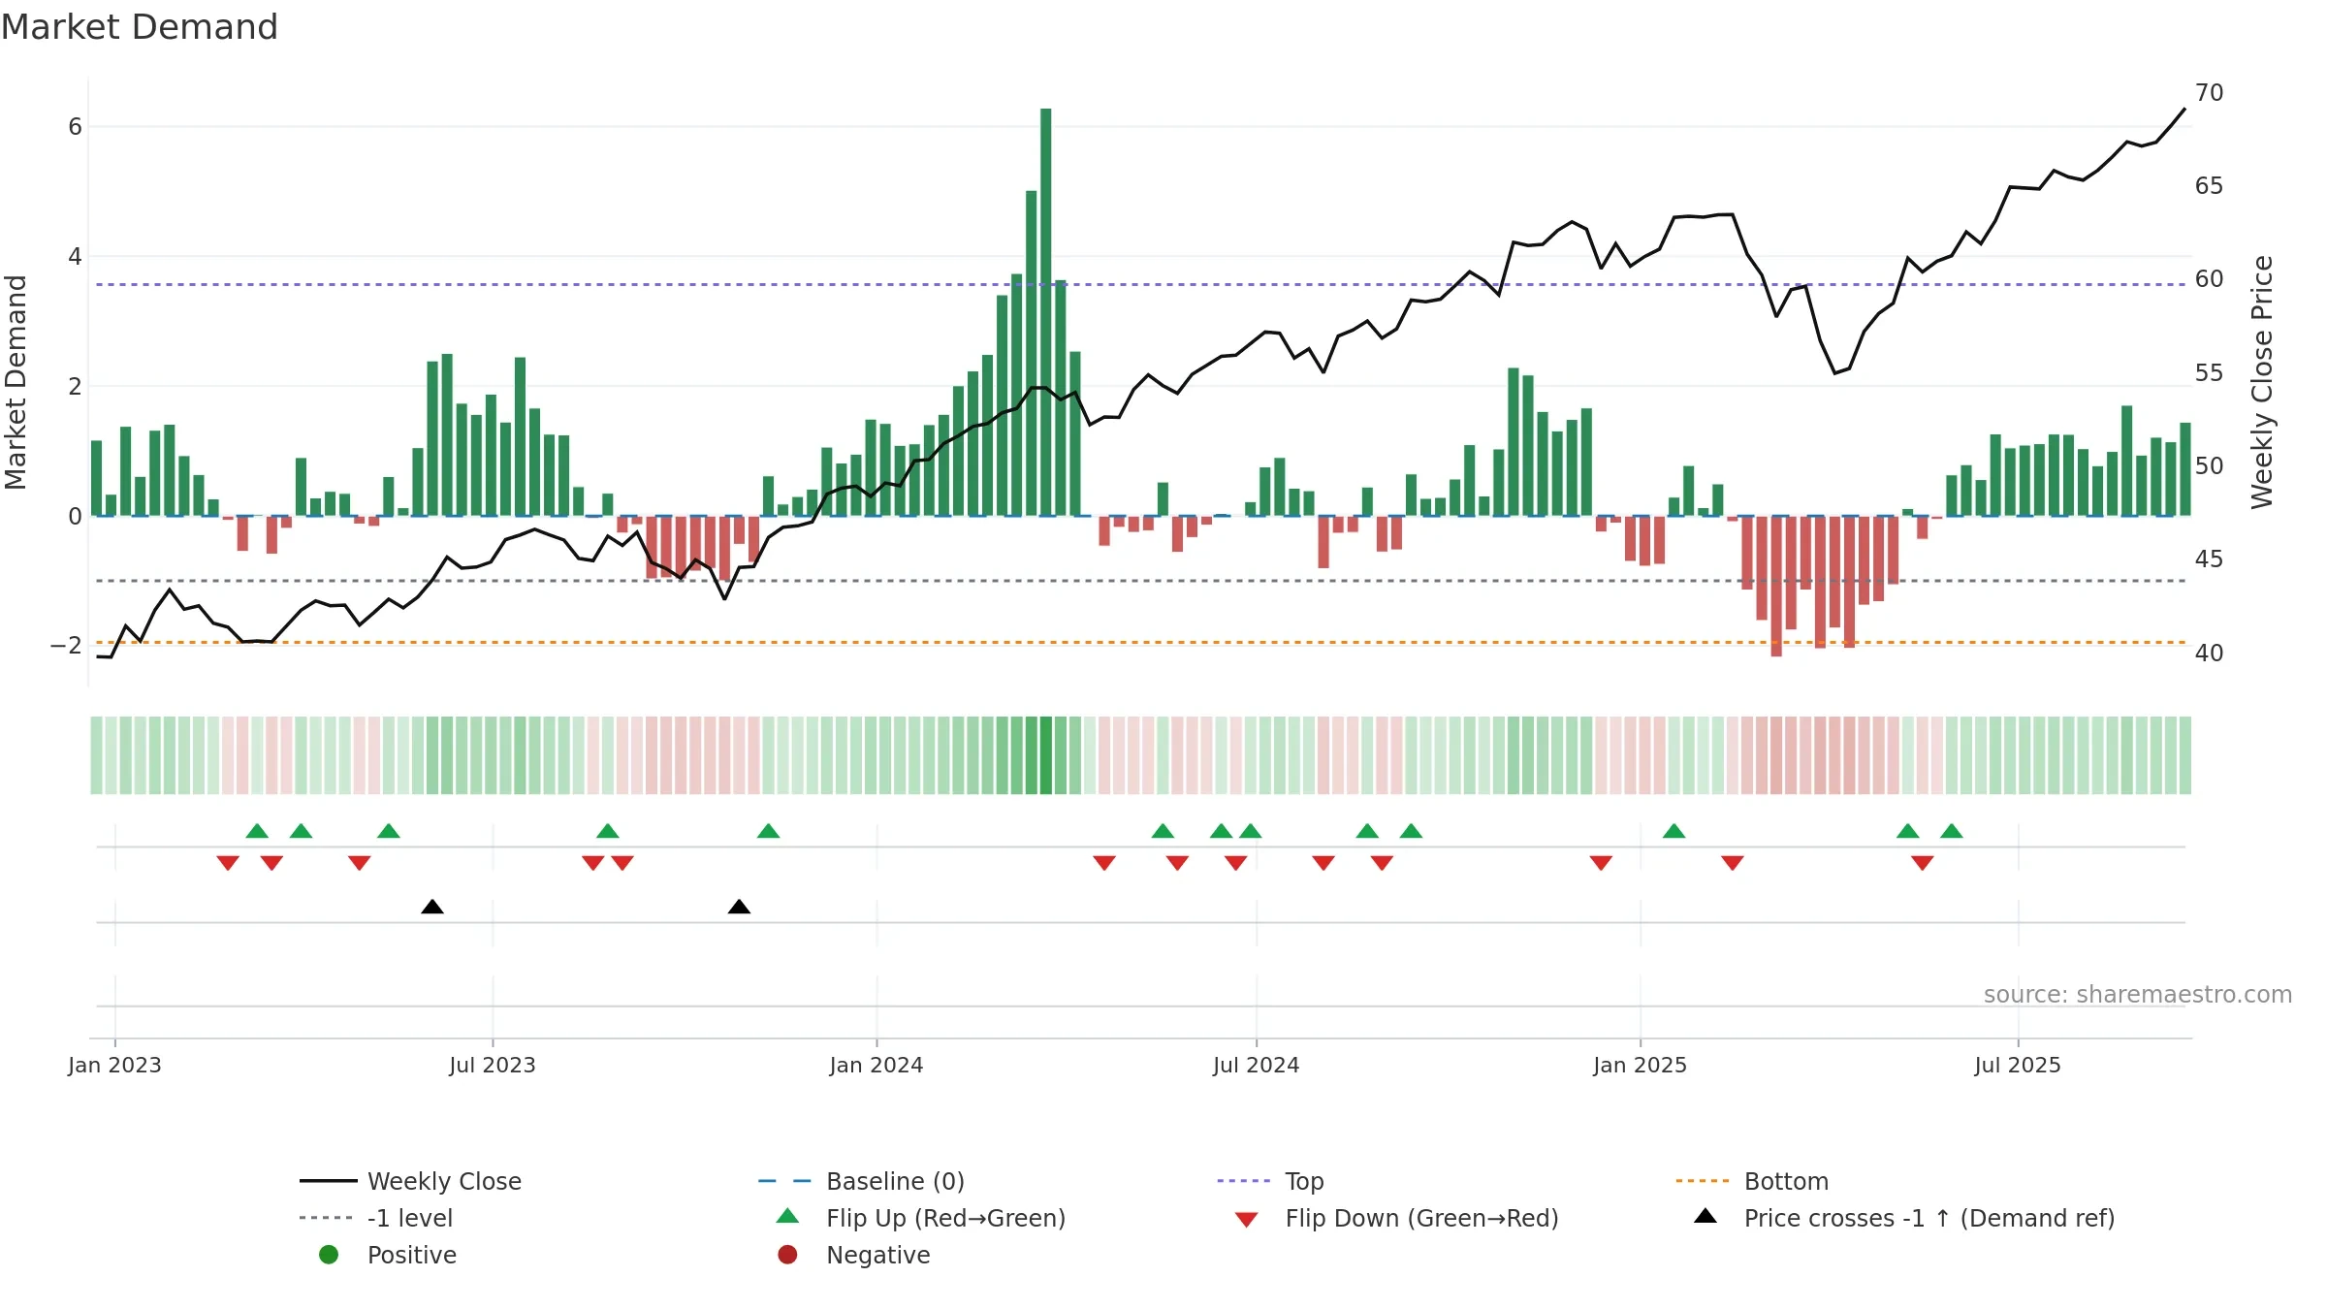Click the right axis price label 40
This screenshot has width=2327, height=1309.
(2209, 654)
